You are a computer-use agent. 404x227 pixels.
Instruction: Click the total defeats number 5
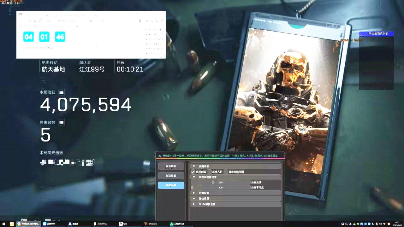tap(45, 135)
